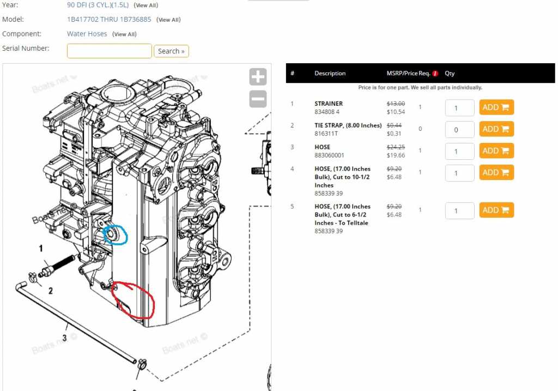Add the TIE STRAP to the cart
Screen dimensions: 558x391
coord(496,129)
